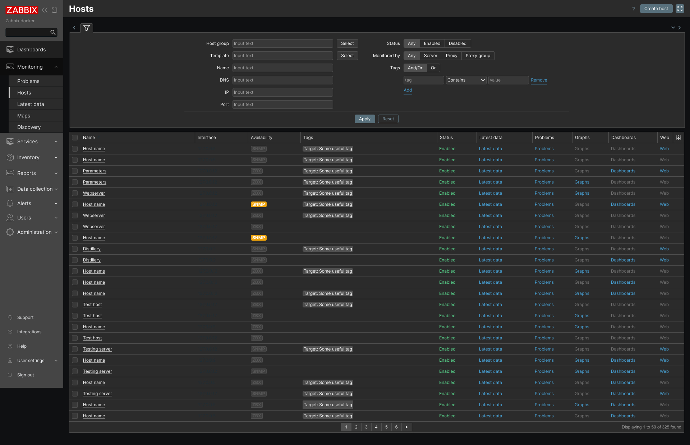Remove the tag filter row

coord(539,80)
